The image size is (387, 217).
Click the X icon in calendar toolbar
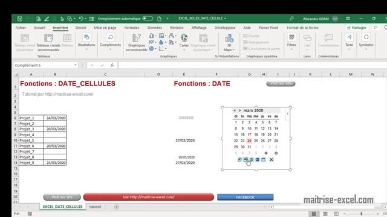point(272,160)
